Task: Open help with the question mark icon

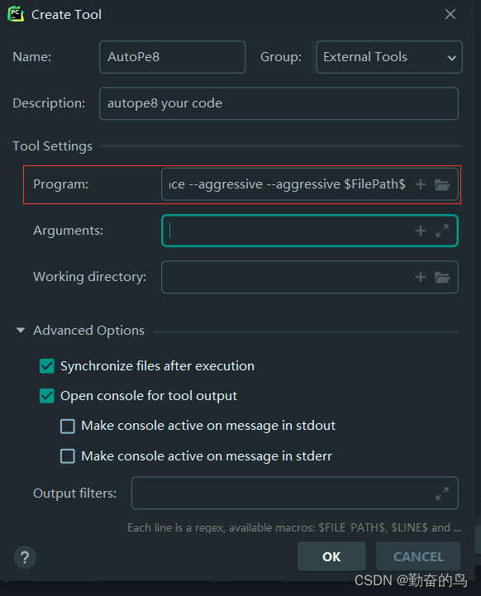Action: [25, 557]
